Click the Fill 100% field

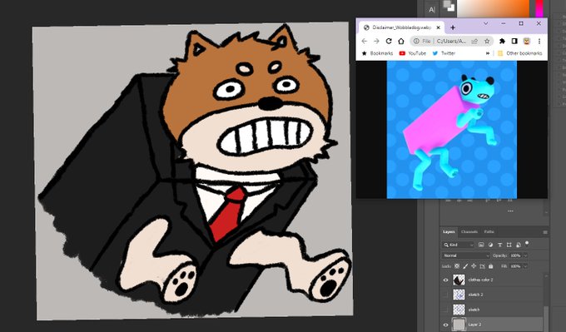515,266
